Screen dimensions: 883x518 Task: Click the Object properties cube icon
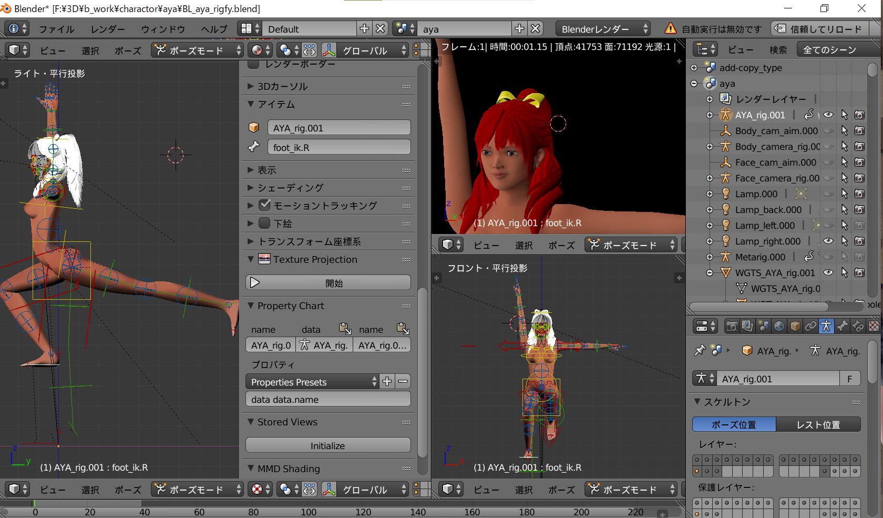[x=795, y=327]
